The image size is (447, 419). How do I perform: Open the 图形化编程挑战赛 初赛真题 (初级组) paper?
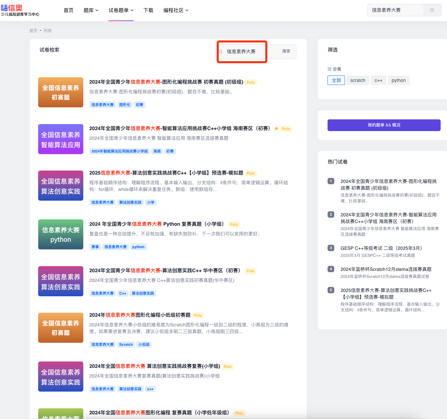click(x=166, y=82)
